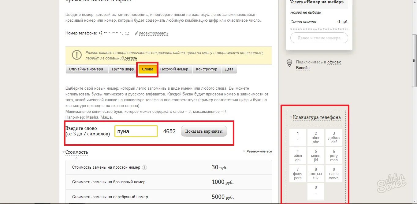
Task: Click keypad key 3 деёжз def
Action: pyautogui.click(x=334, y=138)
